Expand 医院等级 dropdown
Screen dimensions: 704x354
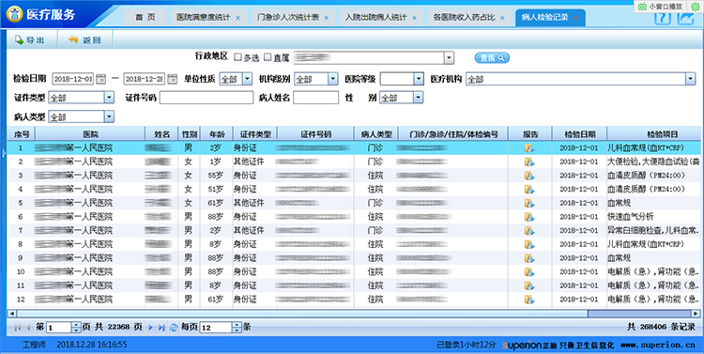[x=419, y=79]
